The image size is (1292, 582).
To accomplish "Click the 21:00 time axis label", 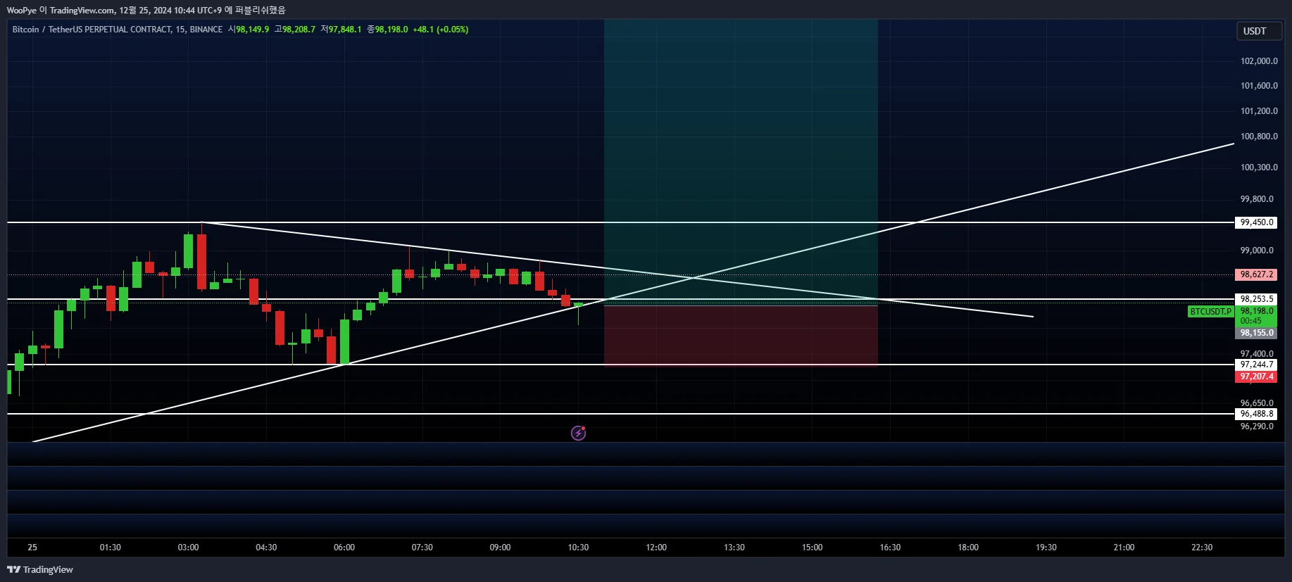I will 1124,548.
